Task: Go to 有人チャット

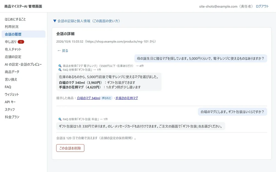Action: [x=23, y=49]
